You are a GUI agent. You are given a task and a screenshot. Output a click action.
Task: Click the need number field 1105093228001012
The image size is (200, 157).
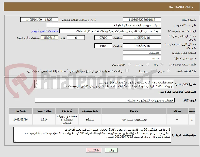(x=142, y=20)
